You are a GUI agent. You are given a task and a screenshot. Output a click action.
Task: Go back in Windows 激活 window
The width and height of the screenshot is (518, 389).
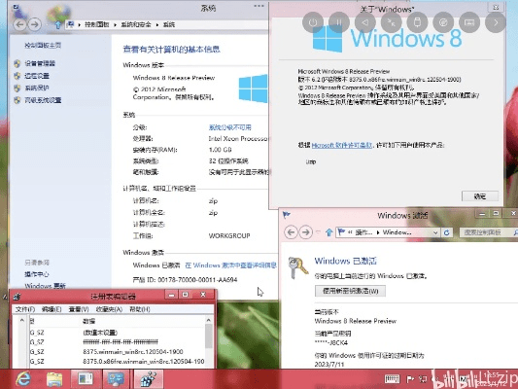[x=291, y=232]
